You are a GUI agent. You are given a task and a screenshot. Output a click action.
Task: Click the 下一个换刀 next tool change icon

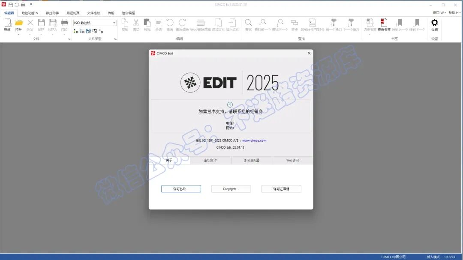(351, 23)
